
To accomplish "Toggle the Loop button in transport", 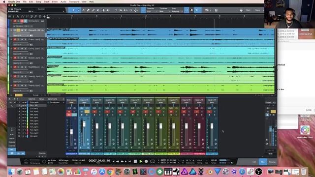I will click(x=153, y=161).
